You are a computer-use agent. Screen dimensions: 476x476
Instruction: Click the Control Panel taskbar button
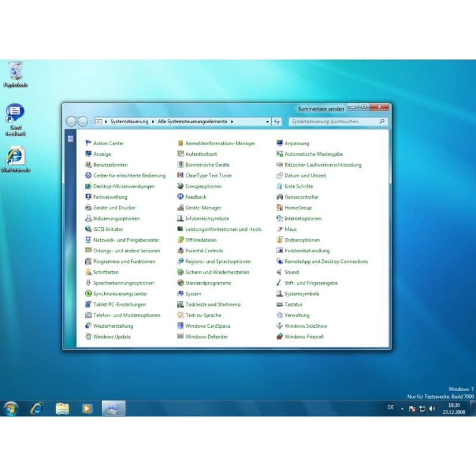(x=113, y=408)
